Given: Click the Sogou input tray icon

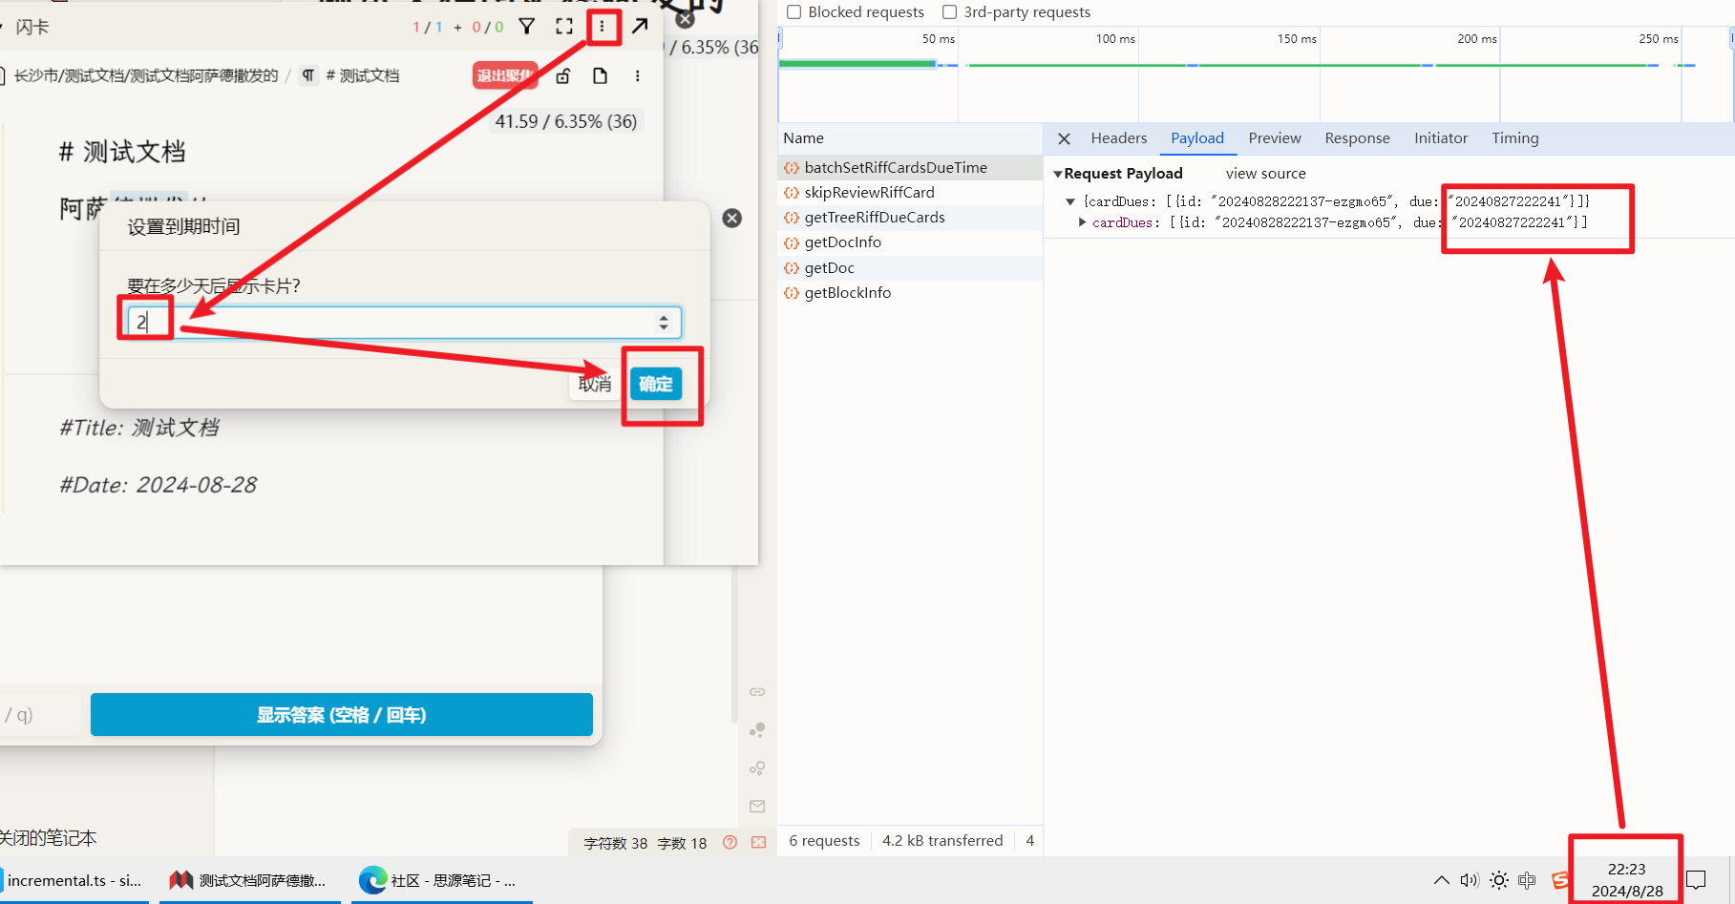Looking at the screenshot, I should click(1560, 880).
